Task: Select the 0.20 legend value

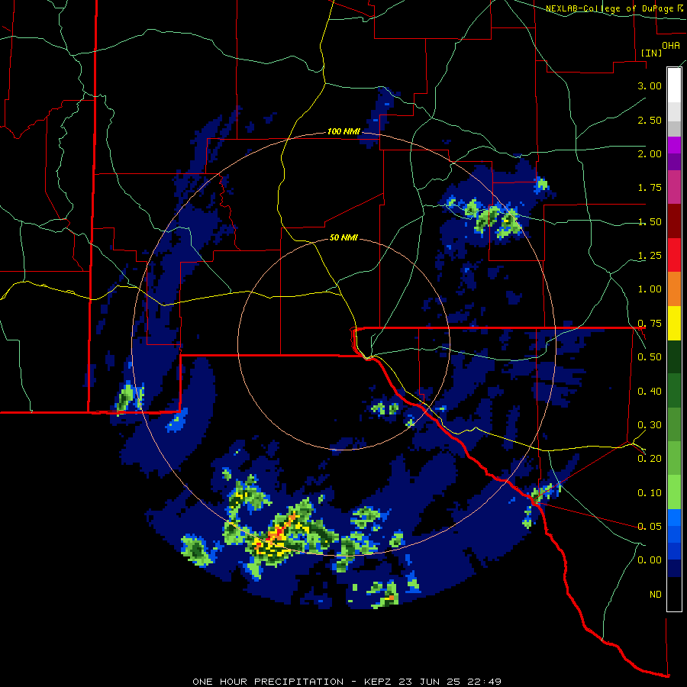Action: pyautogui.click(x=650, y=459)
